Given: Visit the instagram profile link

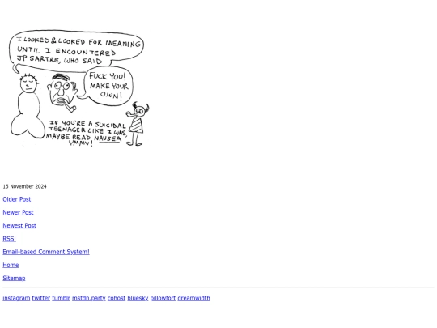Looking at the screenshot, I should (x=16, y=298).
